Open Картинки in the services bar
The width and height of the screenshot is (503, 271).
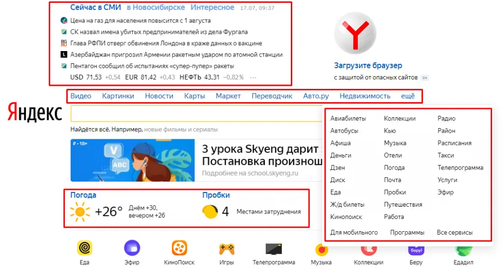tap(118, 96)
